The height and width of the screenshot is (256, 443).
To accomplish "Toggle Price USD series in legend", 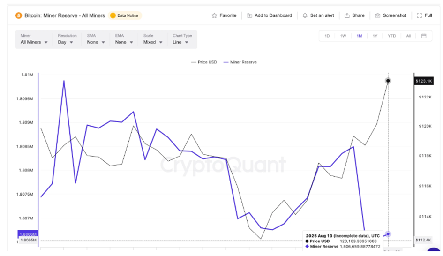I will [x=204, y=62].
